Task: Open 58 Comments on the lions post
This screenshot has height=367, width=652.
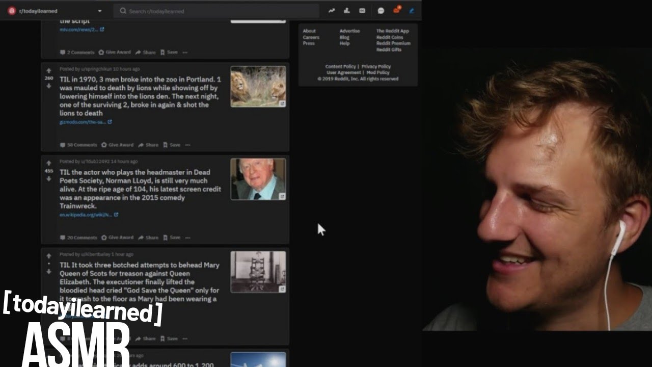Action: coord(78,145)
